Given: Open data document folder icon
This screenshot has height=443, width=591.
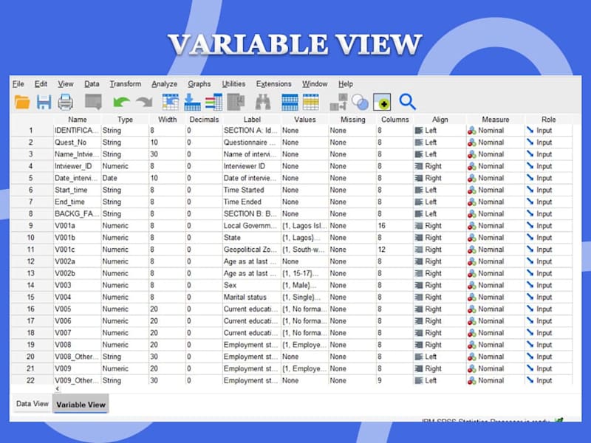Looking at the screenshot, I should click(22, 102).
